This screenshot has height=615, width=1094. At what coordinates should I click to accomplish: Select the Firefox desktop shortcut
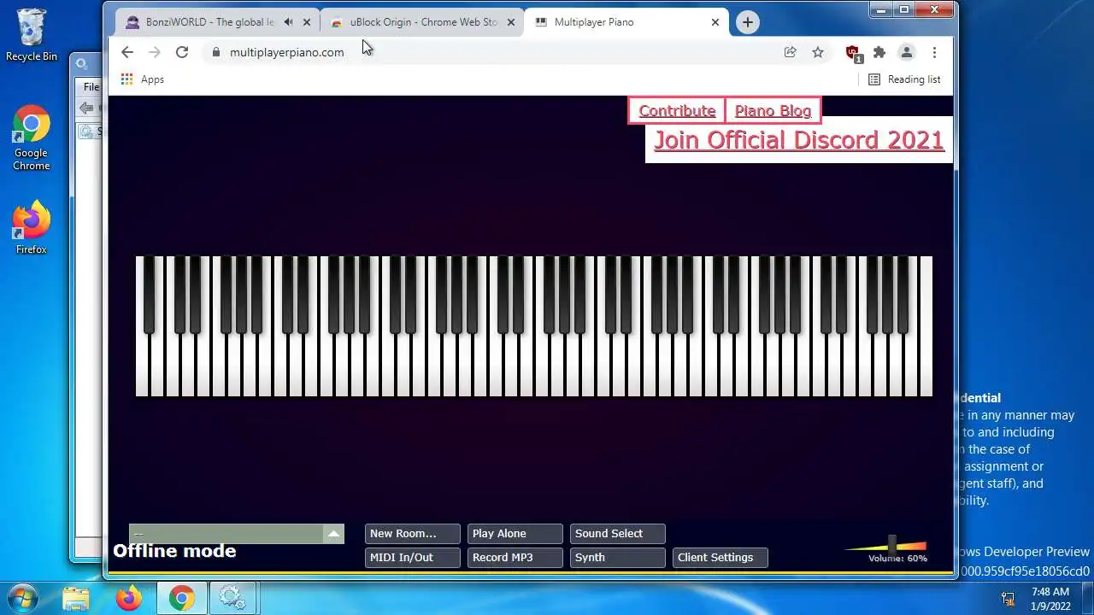pyautogui.click(x=32, y=227)
